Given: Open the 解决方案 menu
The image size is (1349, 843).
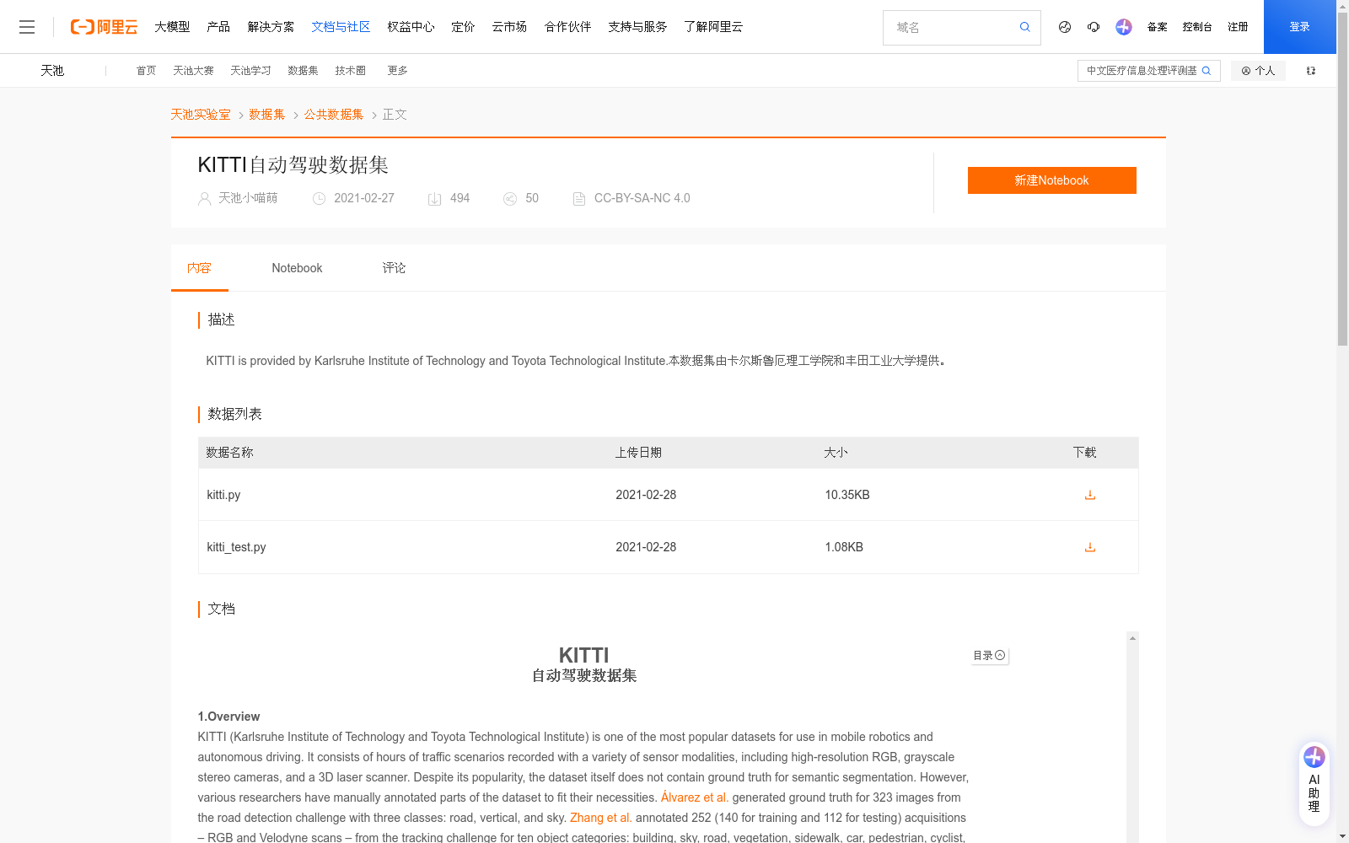Looking at the screenshot, I should coord(271,27).
